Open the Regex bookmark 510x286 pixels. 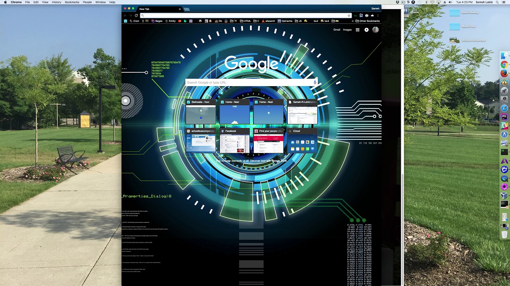157,21
